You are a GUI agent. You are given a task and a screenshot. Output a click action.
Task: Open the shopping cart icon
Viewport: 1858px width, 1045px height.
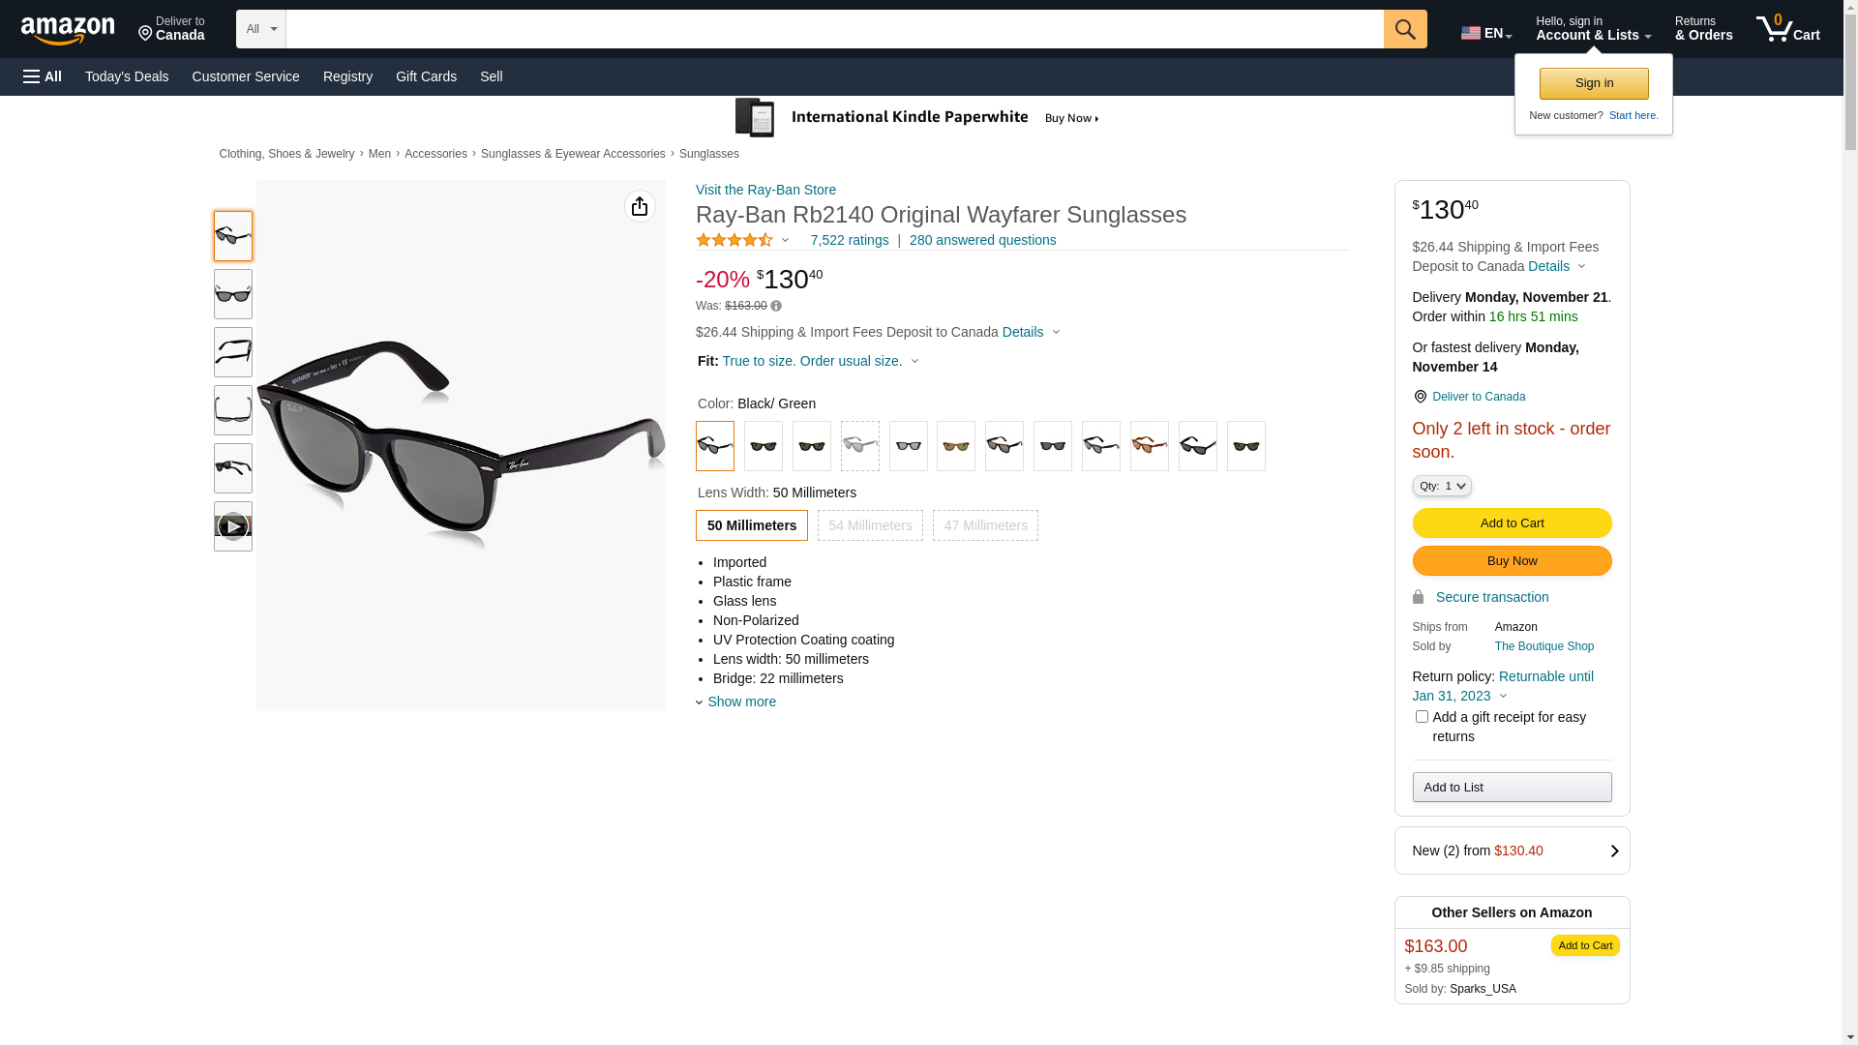pyautogui.click(x=1787, y=29)
